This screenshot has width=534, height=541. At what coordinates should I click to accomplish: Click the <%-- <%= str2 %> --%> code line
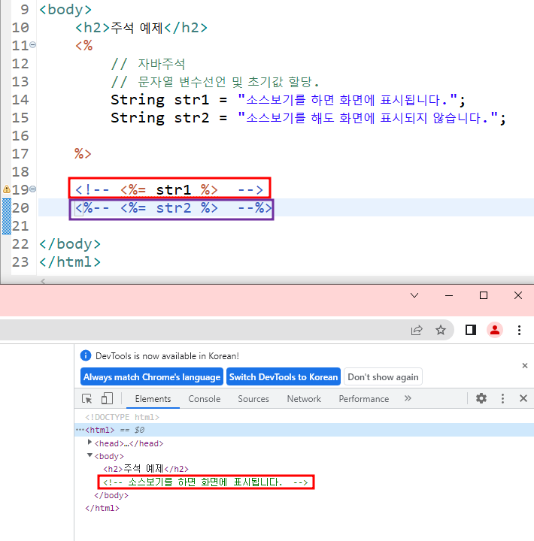tap(174, 207)
